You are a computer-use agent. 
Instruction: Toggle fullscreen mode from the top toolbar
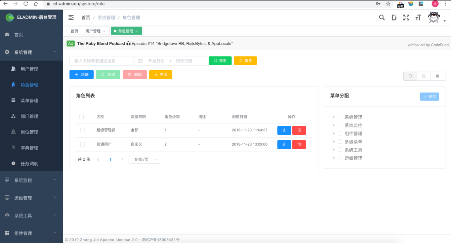coord(406,17)
